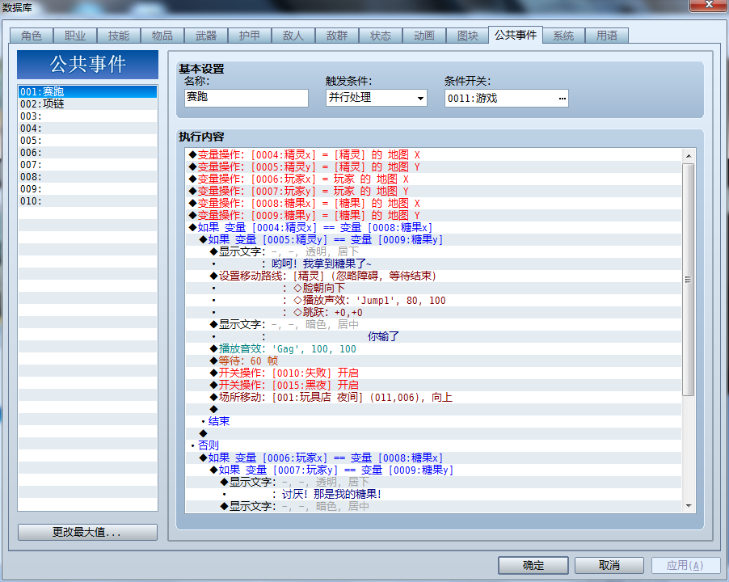This screenshot has height=582, width=729.
Task: Select common event 001:赛跑
Action: [x=87, y=91]
